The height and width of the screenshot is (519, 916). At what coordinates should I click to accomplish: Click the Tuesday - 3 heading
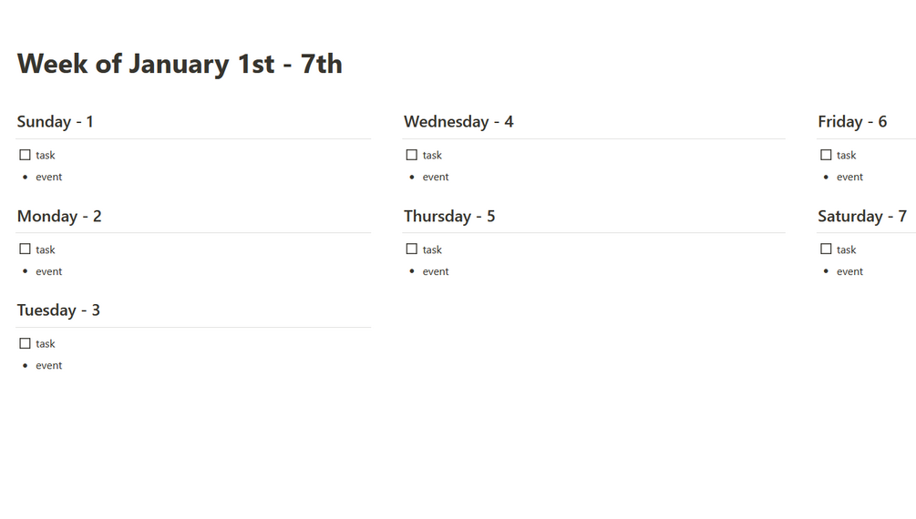click(x=58, y=310)
